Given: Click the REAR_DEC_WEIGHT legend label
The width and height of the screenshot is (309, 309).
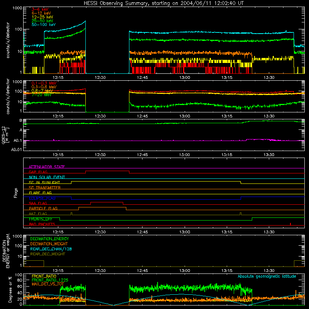Looking at the screenshot, I should coord(48,254).
